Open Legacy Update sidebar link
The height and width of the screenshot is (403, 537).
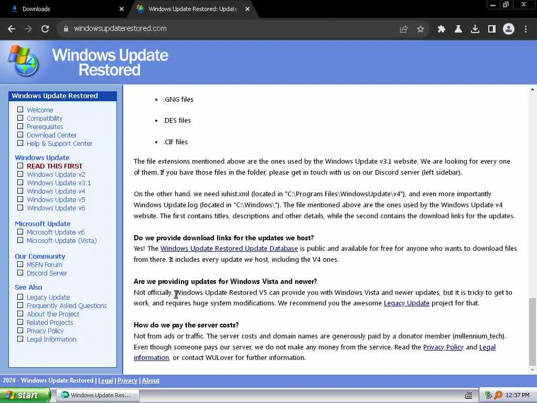pos(48,298)
